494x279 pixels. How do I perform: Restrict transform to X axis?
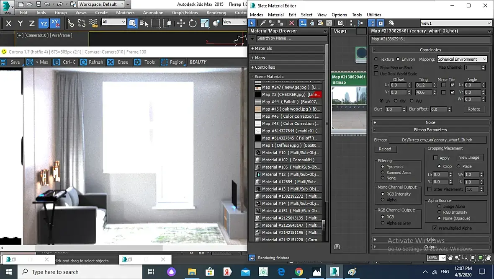coord(9,23)
